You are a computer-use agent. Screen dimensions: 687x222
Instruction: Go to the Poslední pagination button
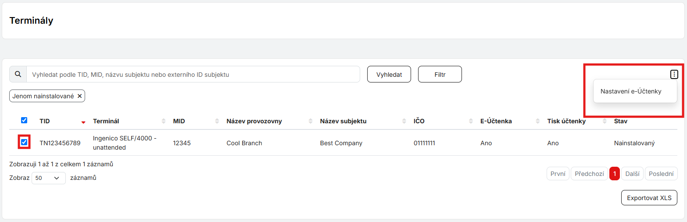[661, 174]
